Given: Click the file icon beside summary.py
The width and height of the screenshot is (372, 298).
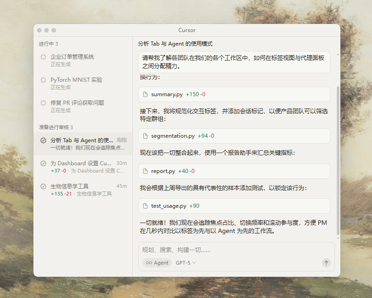Looking at the screenshot, I should pyautogui.click(x=145, y=94).
